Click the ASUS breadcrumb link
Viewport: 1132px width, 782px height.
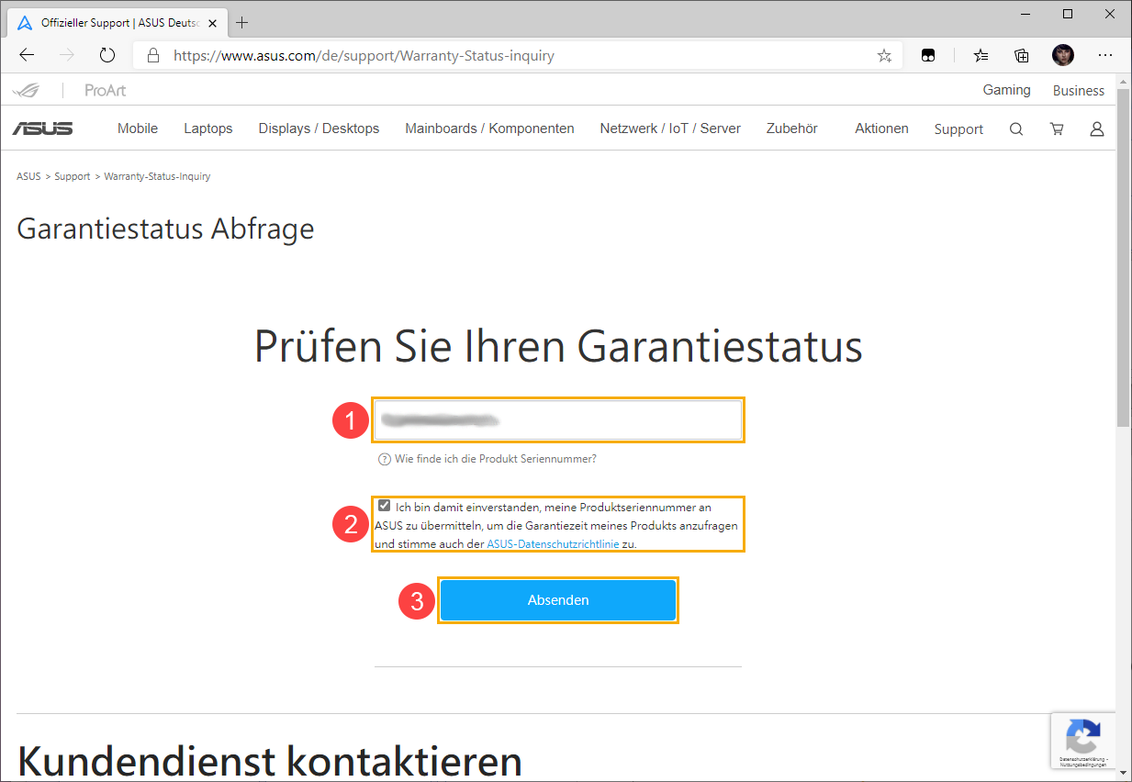pos(28,176)
